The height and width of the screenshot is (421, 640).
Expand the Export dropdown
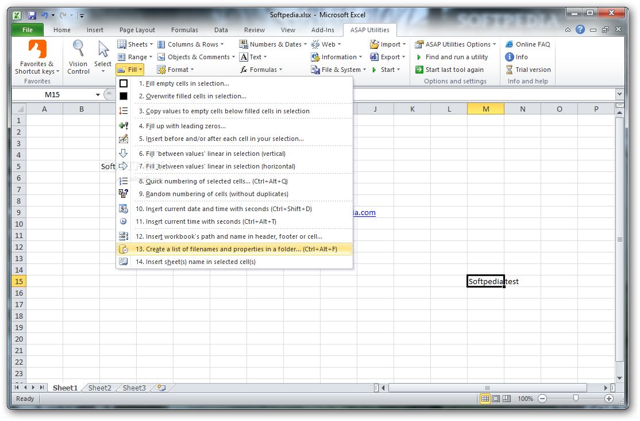click(x=388, y=57)
